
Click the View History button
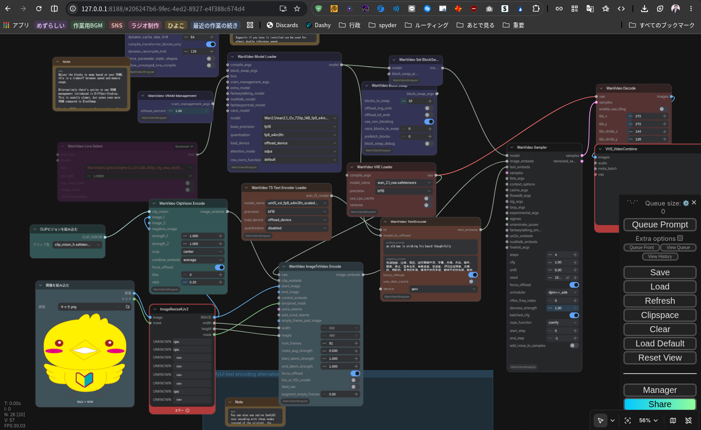(660, 256)
